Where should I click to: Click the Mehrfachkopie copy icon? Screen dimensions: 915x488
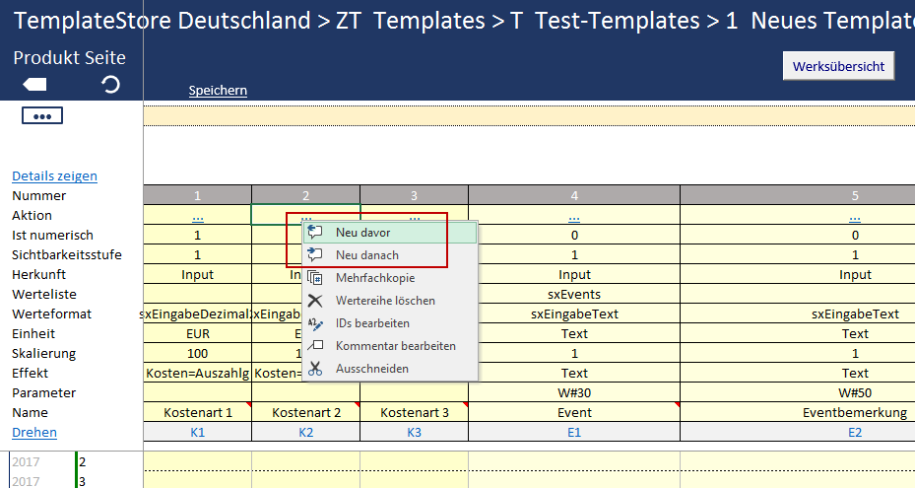coord(315,278)
